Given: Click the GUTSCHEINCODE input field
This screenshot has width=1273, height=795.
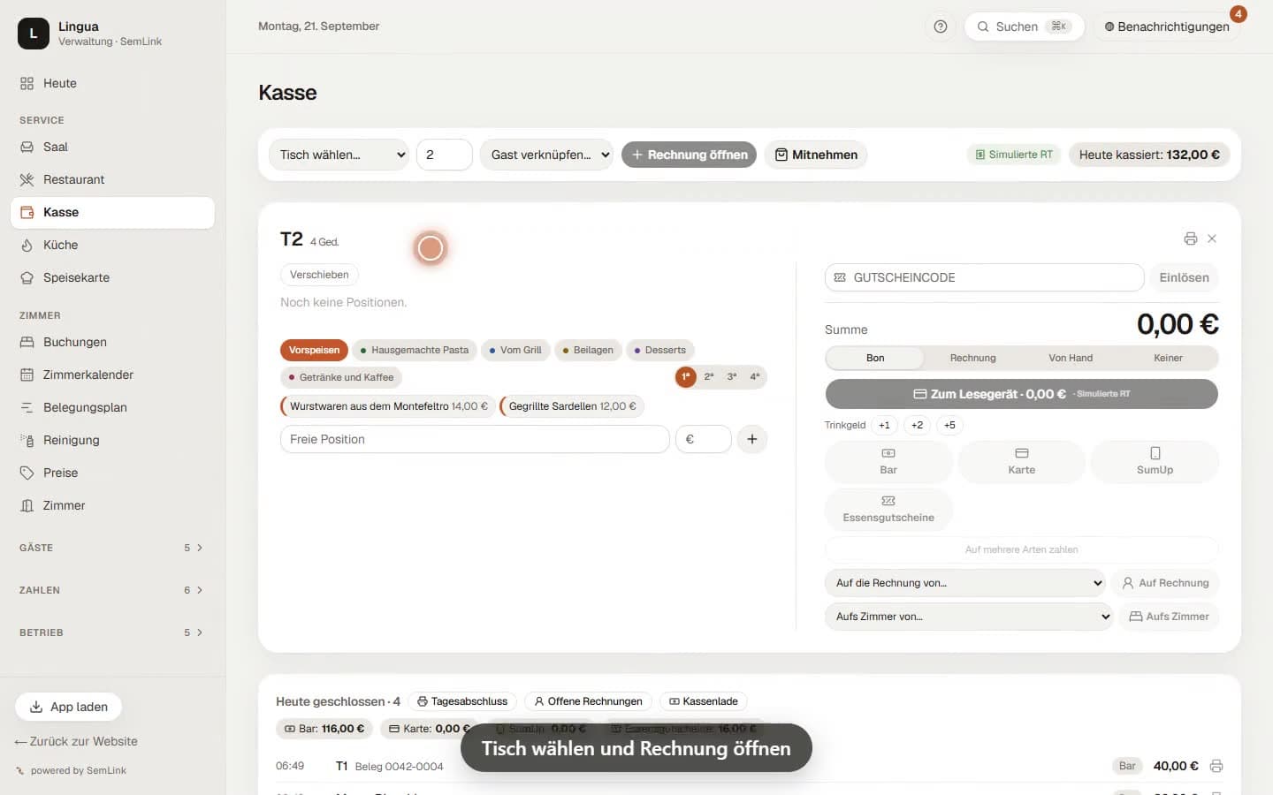Looking at the screenshot, I should [x=985, y=277].
